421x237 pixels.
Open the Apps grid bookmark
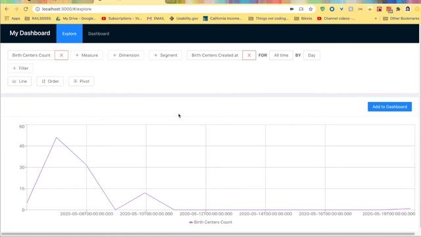(12, 18)
